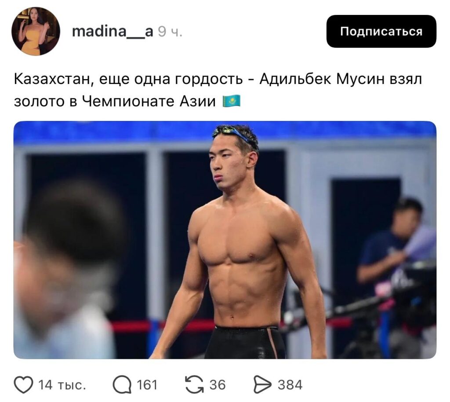Open the 161 comments count
450x402 pixels.
point(147,385)
